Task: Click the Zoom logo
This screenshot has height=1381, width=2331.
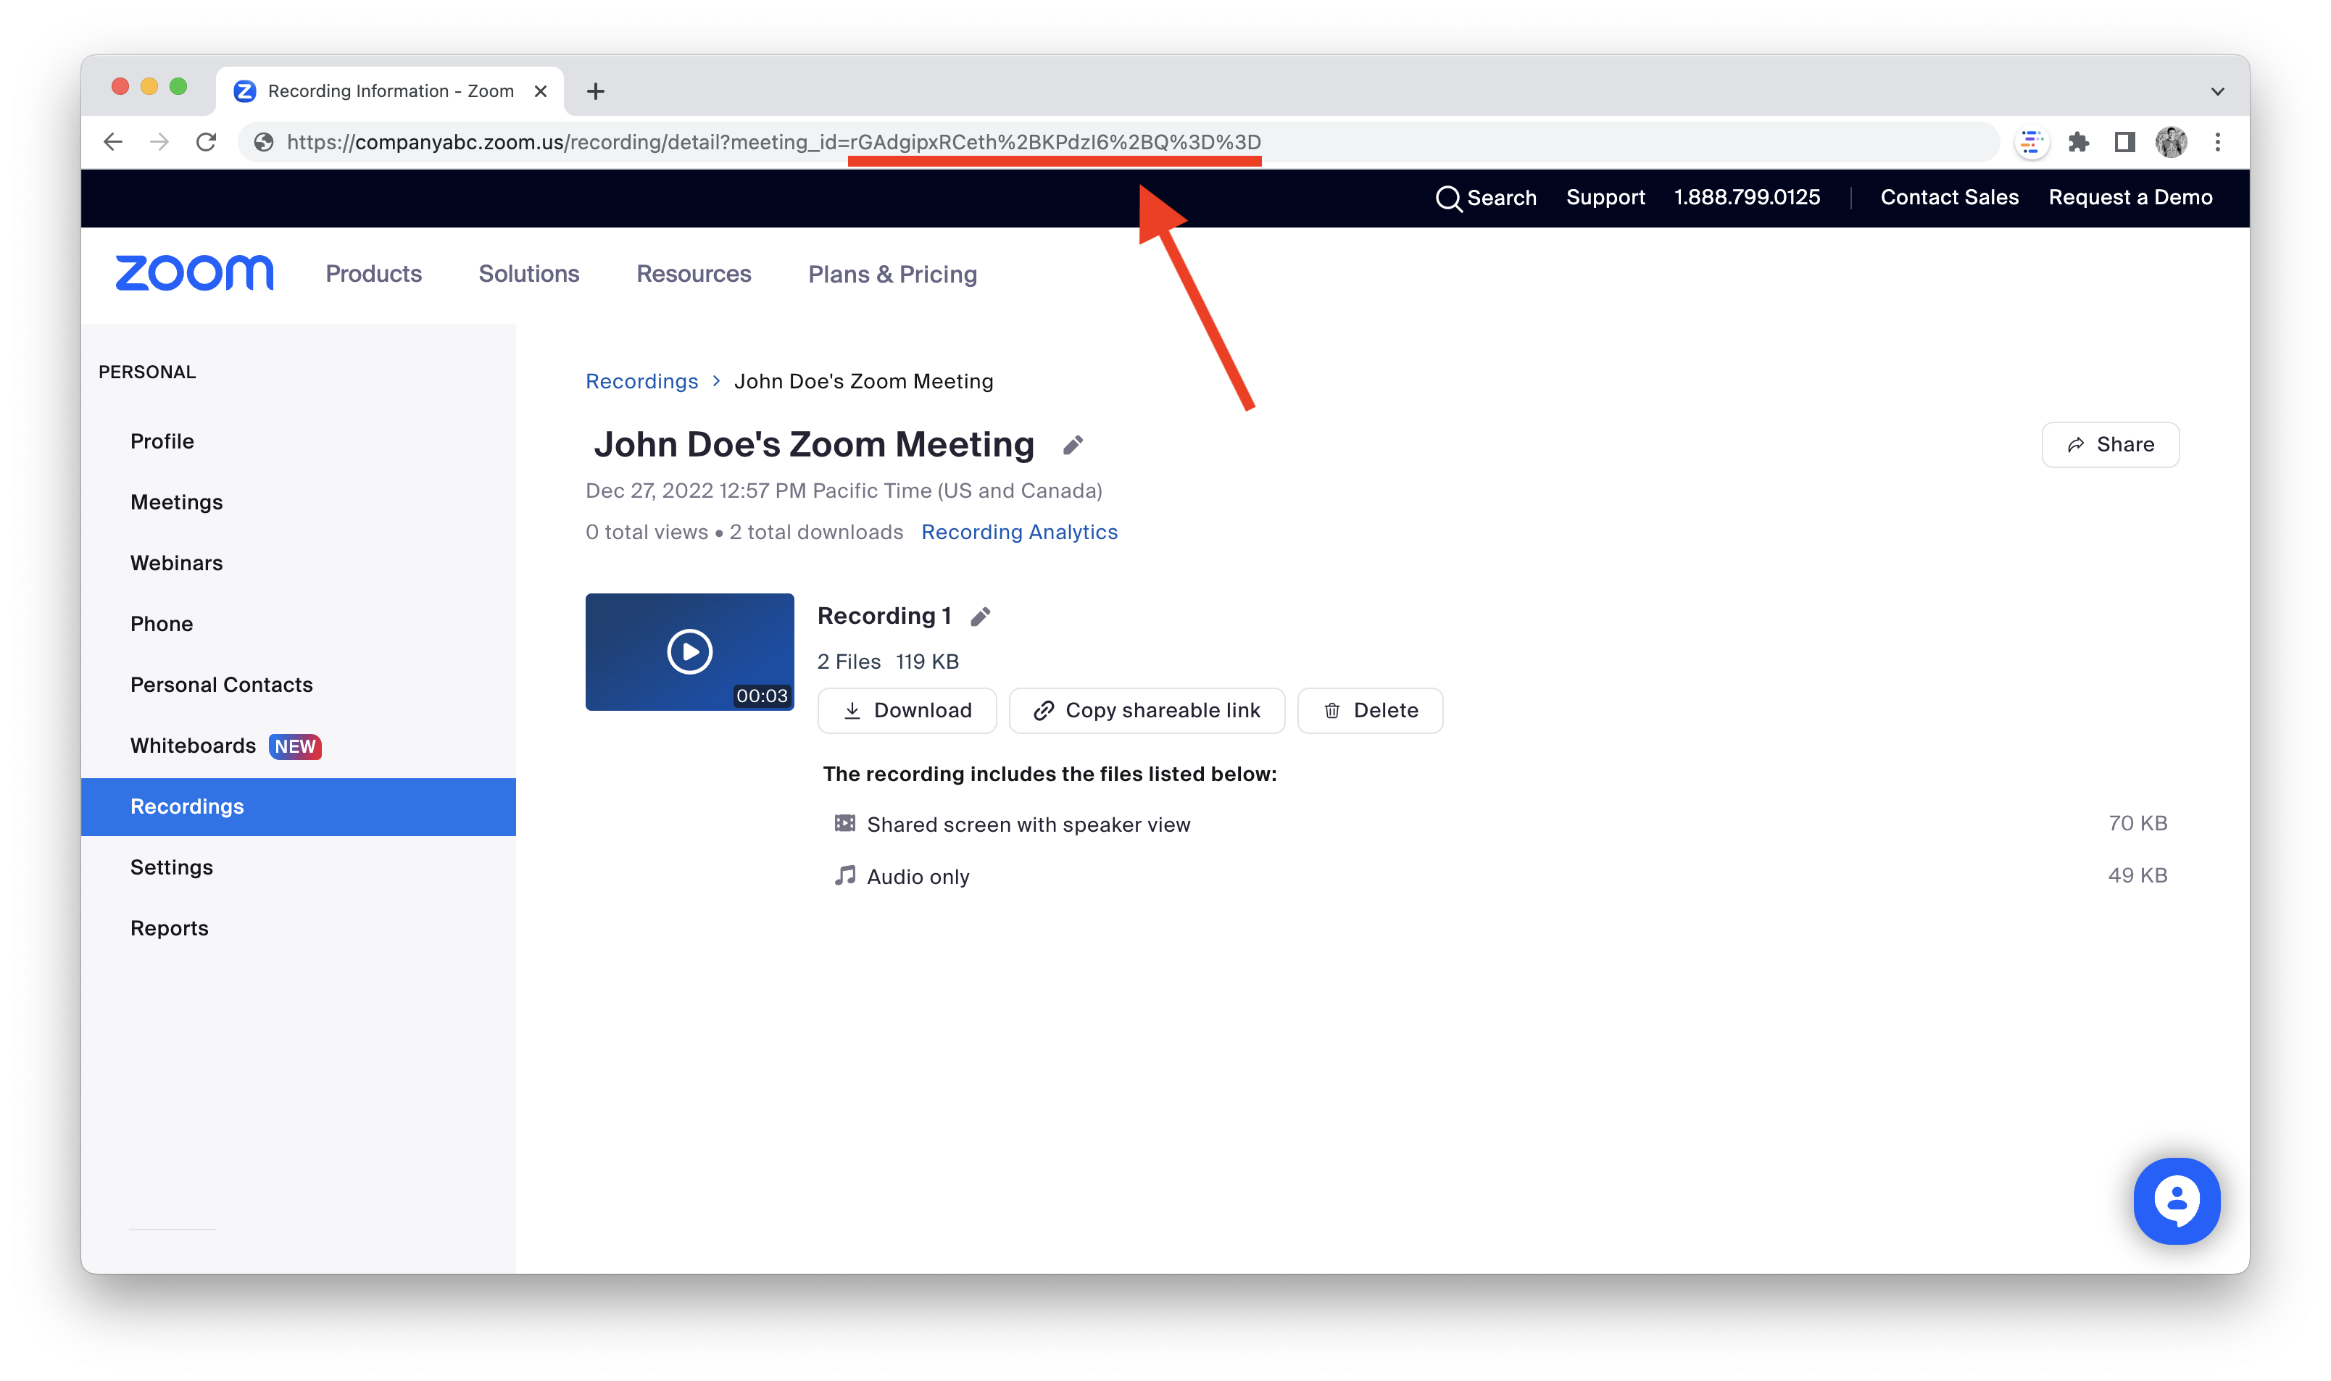Action: (194, 272)
